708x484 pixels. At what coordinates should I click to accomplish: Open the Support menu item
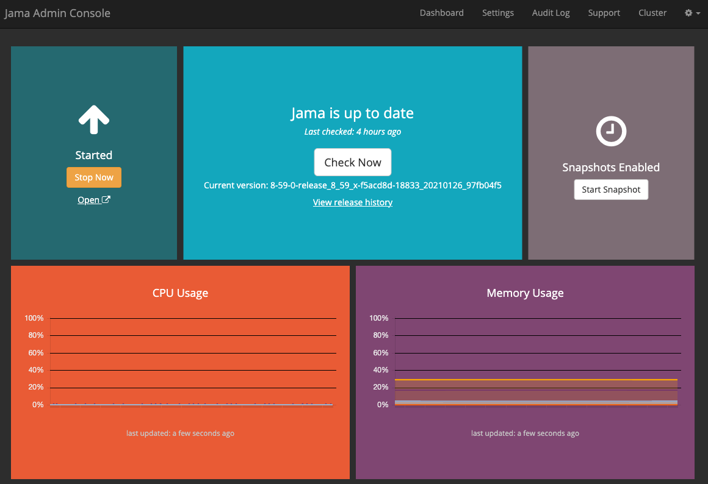point(604,13)
